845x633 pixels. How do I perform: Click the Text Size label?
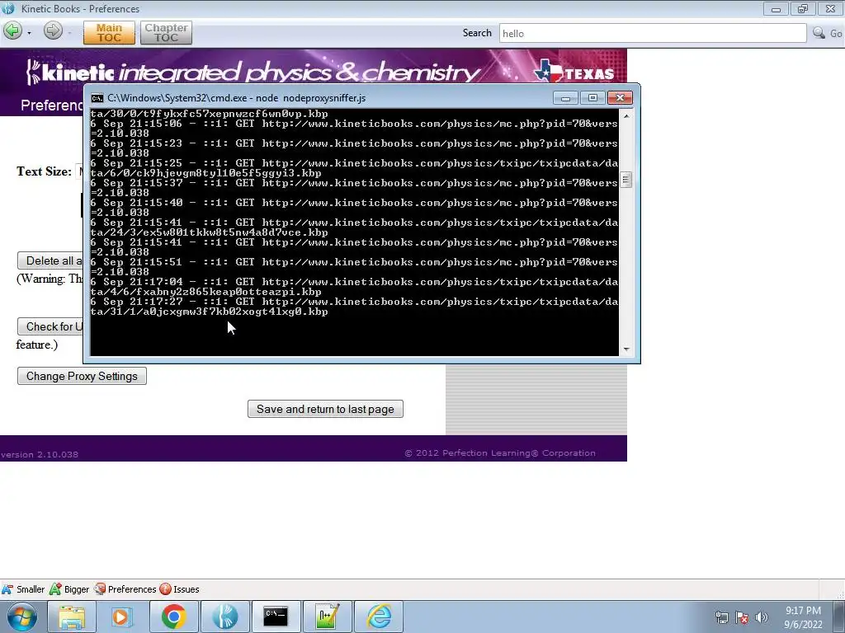(x=45, y=171)
